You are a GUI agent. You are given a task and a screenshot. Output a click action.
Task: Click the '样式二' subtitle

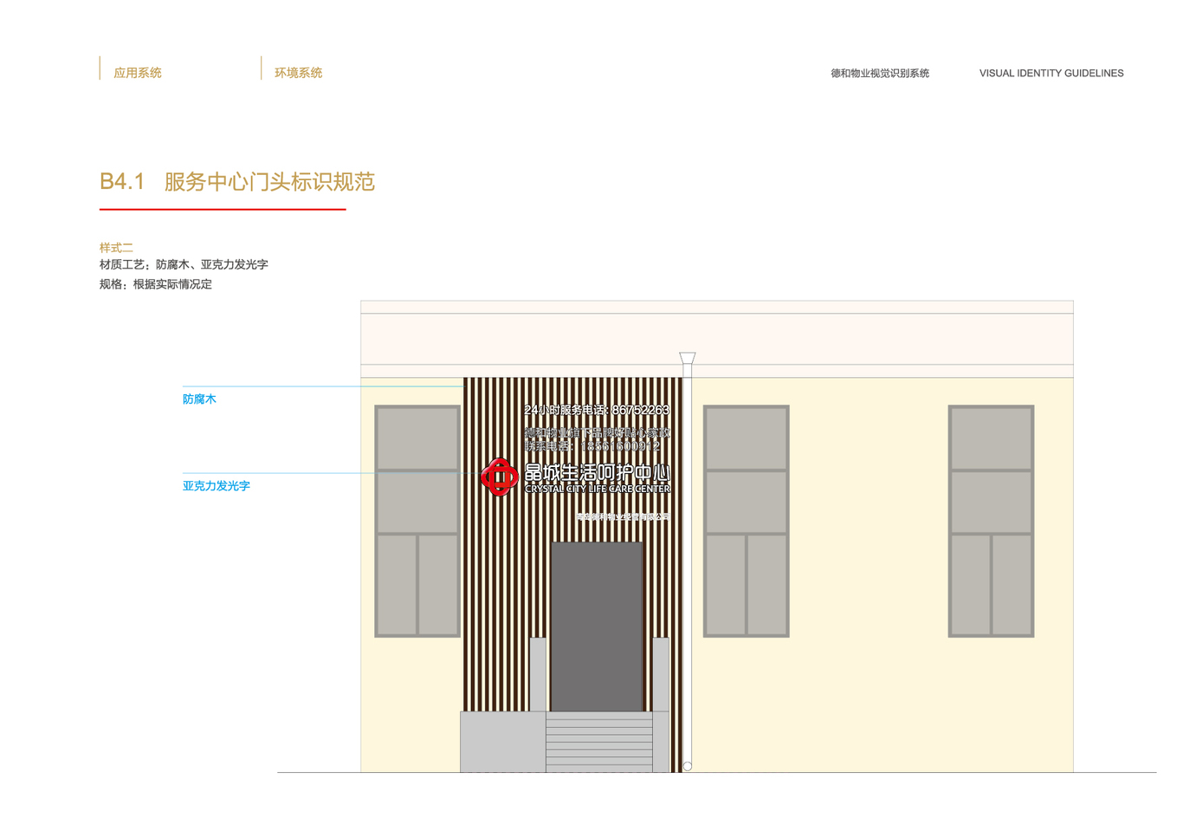[x=116, y=248]
